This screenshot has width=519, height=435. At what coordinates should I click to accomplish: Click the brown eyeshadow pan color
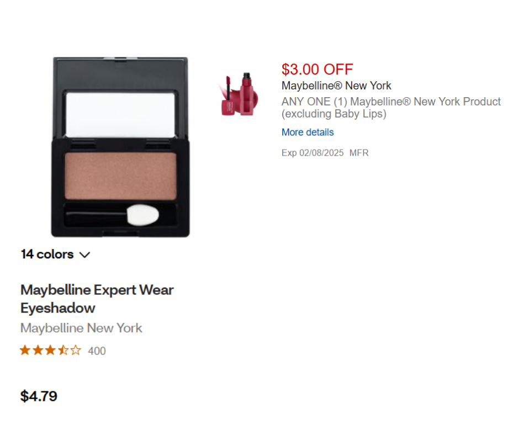(120, 176)
